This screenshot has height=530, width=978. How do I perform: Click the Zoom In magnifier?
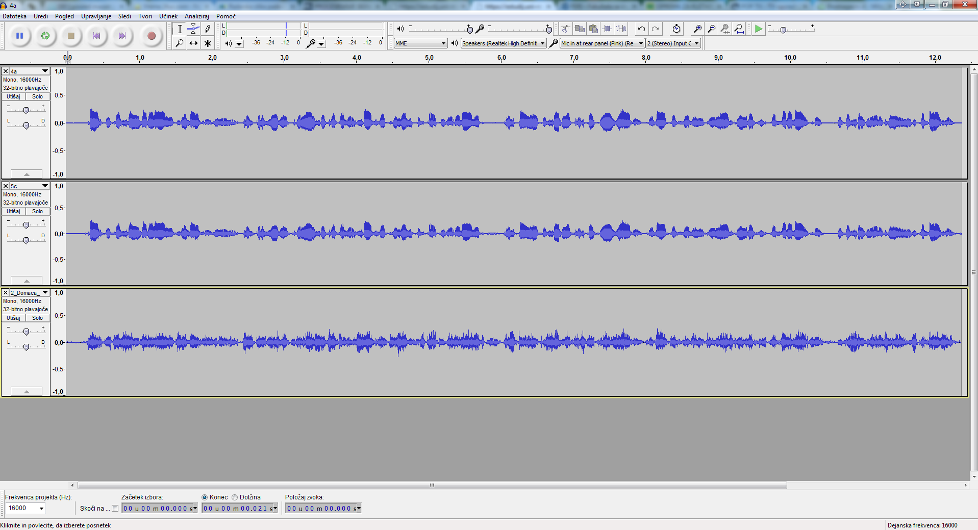(697, 29)
